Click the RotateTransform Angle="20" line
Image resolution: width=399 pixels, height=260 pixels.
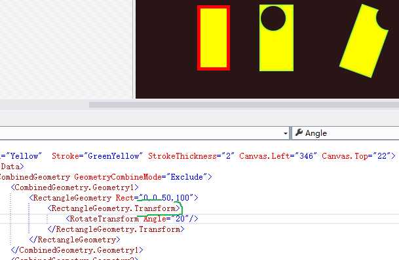click(132, 219)
